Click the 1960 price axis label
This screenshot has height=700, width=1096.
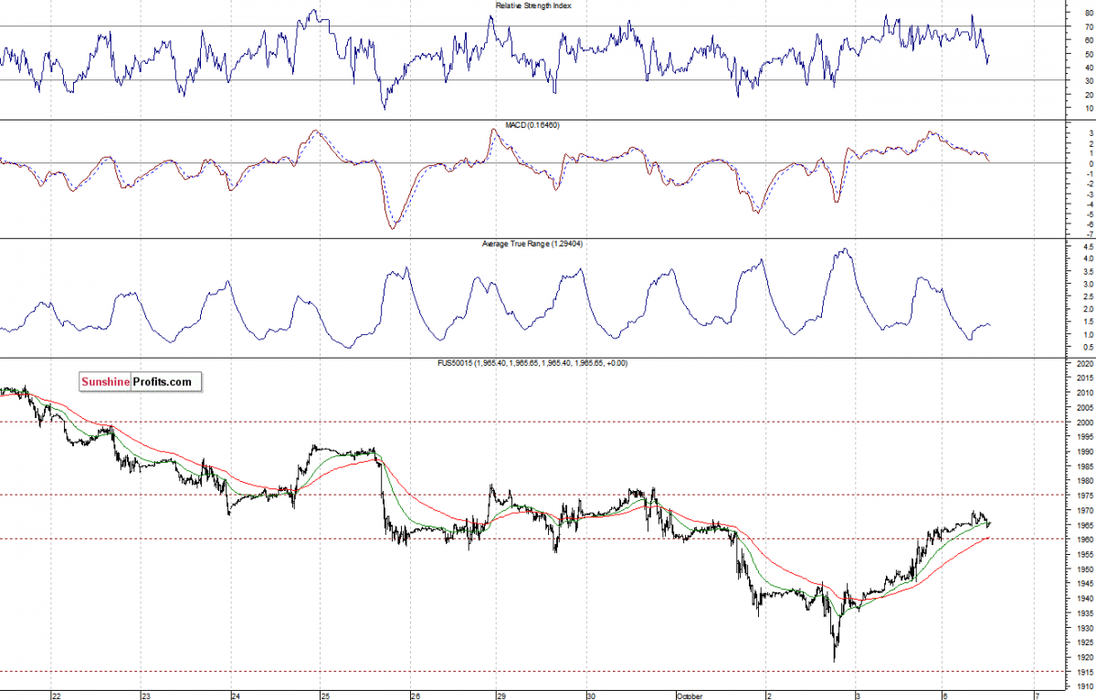[x=1085, y=538]
